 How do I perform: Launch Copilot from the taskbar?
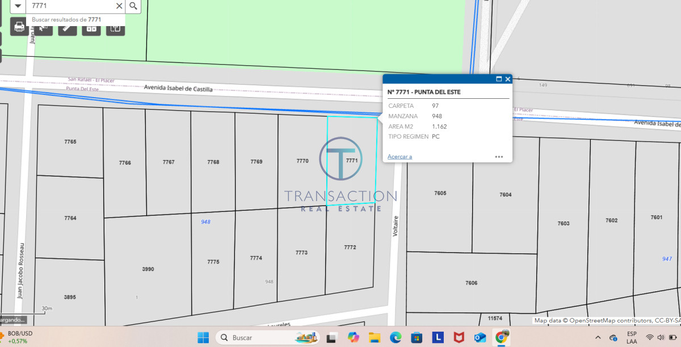coord(354,337)
